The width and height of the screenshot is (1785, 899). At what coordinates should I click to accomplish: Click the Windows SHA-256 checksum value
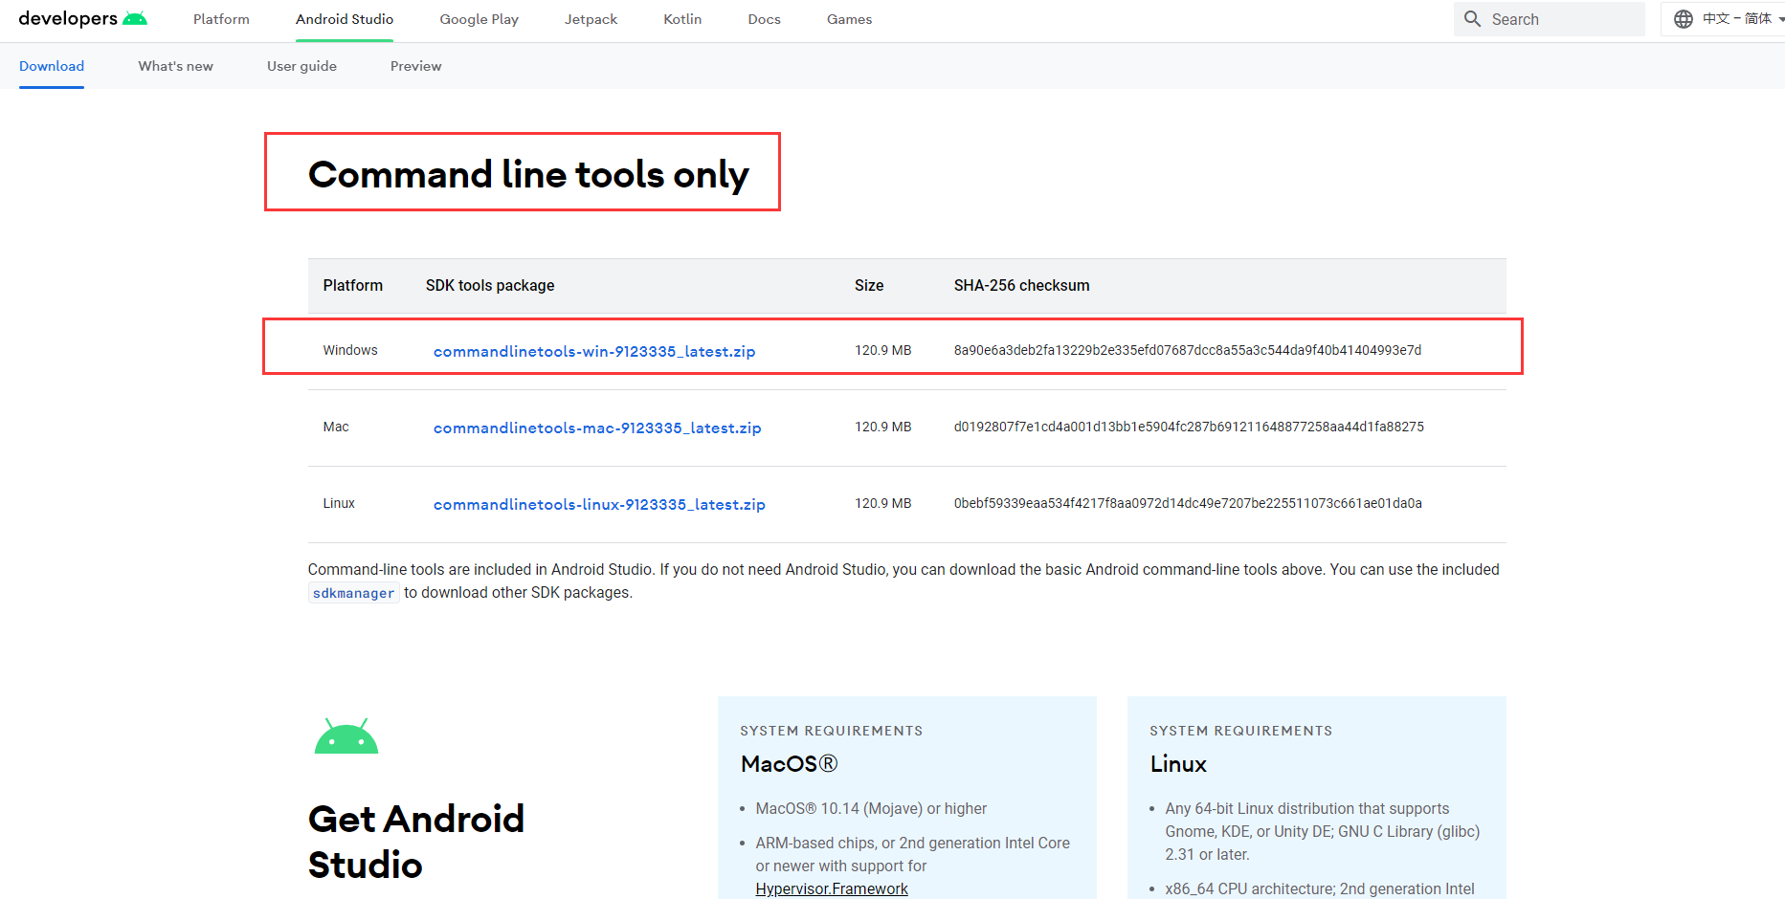(x=1188, y=350)
